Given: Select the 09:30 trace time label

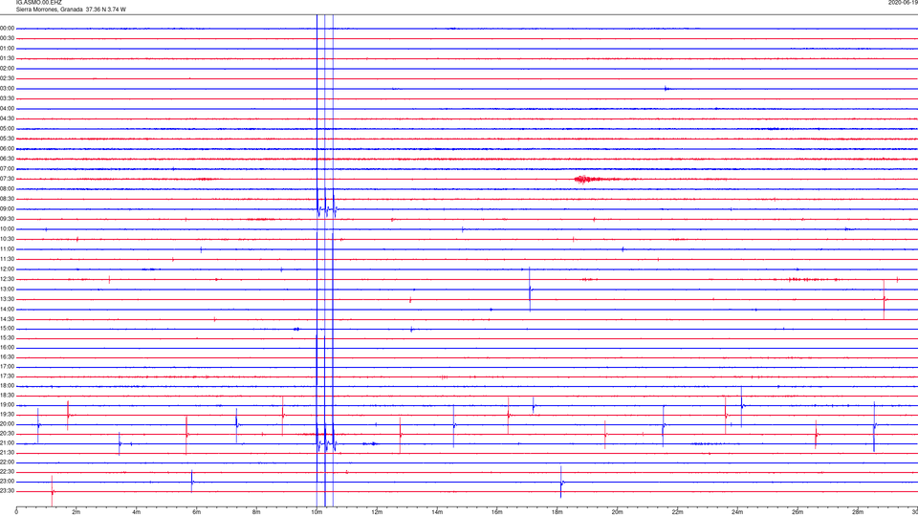Looking at the screenshot, I should (x=7, y=219).
